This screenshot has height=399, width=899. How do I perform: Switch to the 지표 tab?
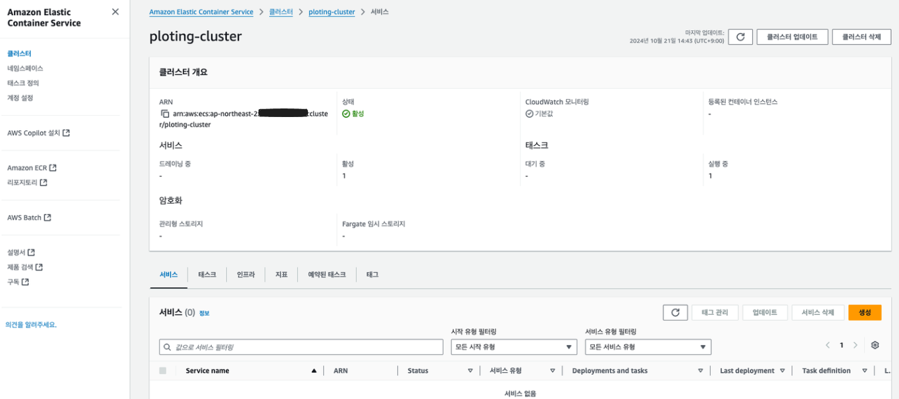click(x=282, y=275)
